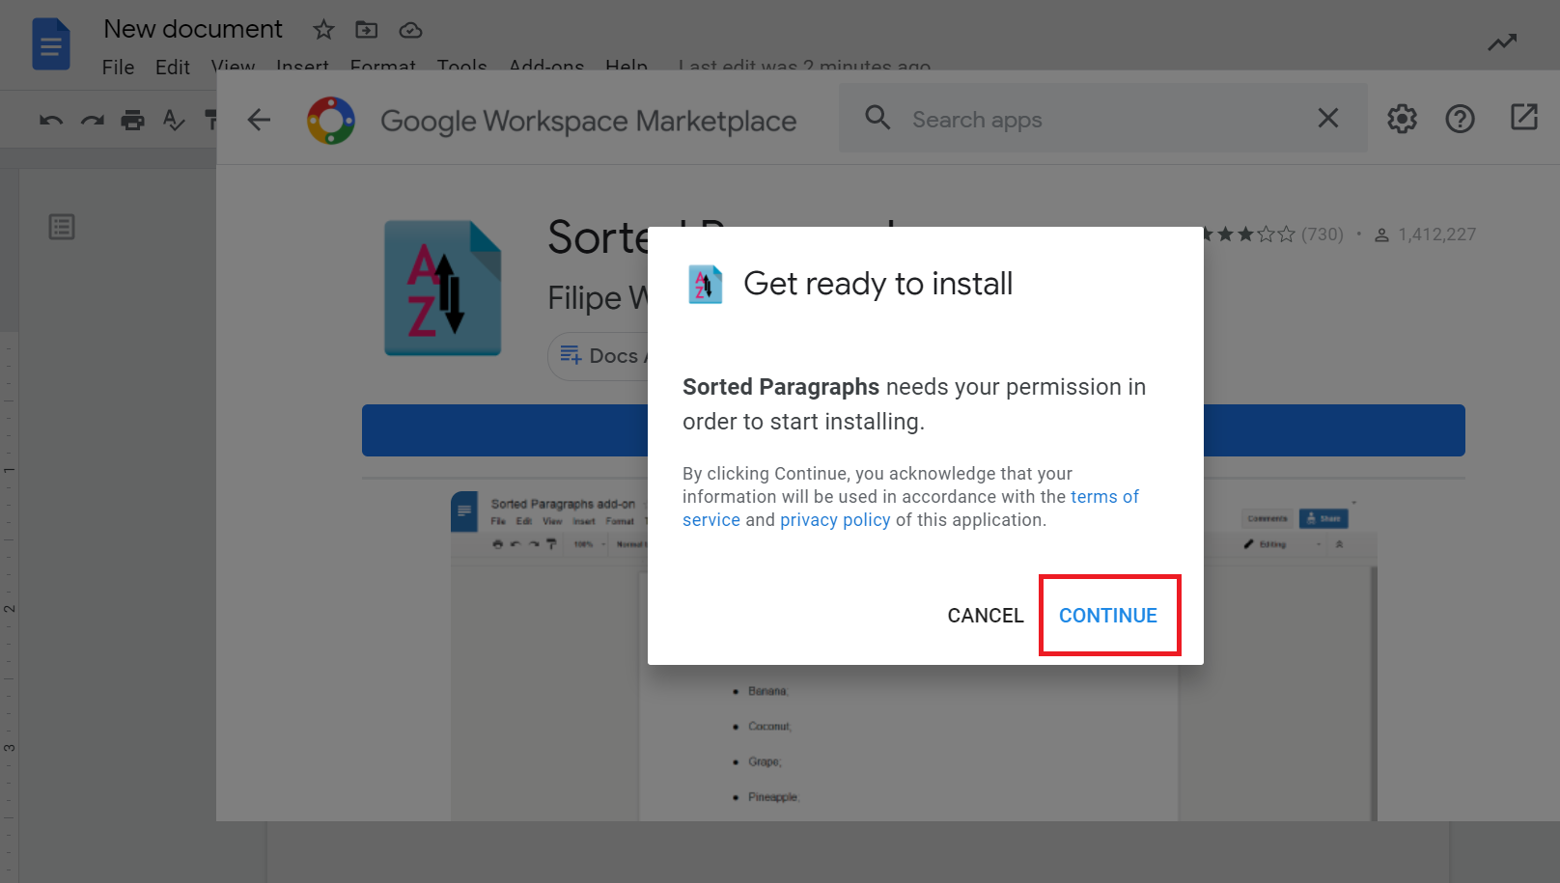1560x883 pixels.
Task: Click the Print icon in Docs toolbar
Action: (132, 120)
